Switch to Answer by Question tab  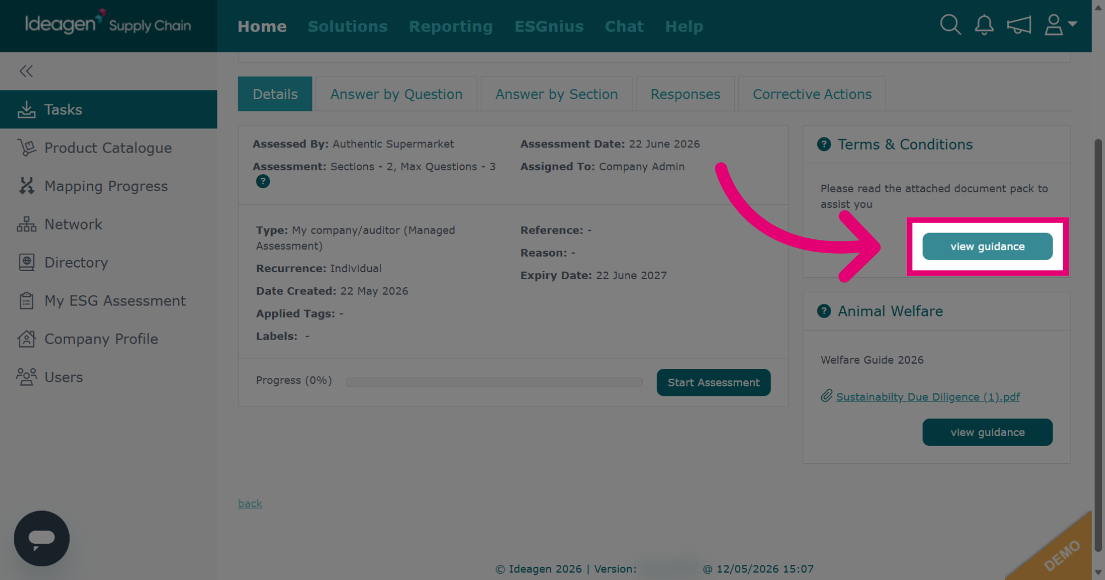pos(396,94)
